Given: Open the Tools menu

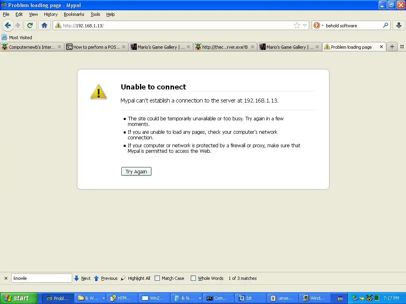Looking at the screenshot, I should point(95,14).
